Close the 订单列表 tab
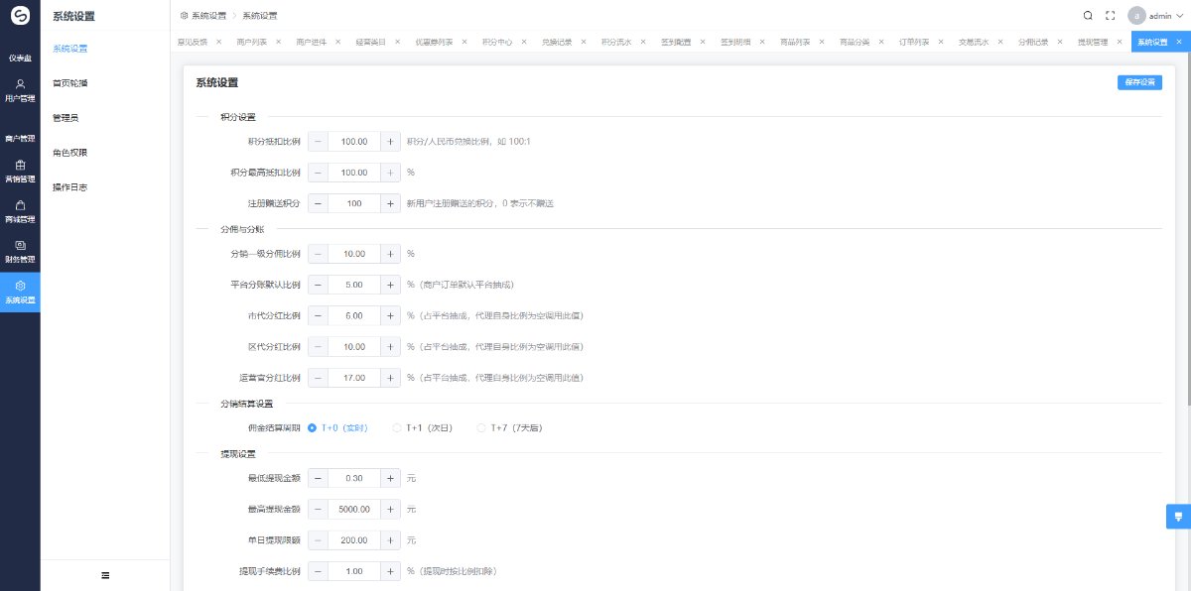Screen dimensions: 1191x591 pos(941,43)
